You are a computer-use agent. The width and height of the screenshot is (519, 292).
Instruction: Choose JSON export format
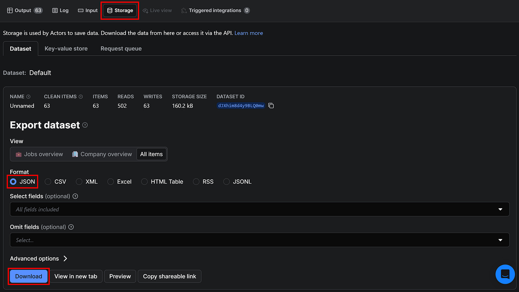pyautogui.click(x=22, y=182)
